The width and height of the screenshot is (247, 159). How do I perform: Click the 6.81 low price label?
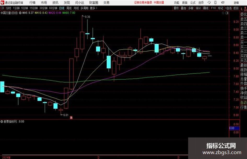point(66,115)
